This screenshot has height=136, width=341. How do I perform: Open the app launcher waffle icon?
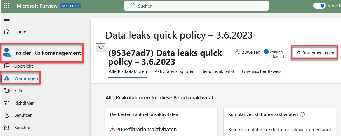(7, 6)
